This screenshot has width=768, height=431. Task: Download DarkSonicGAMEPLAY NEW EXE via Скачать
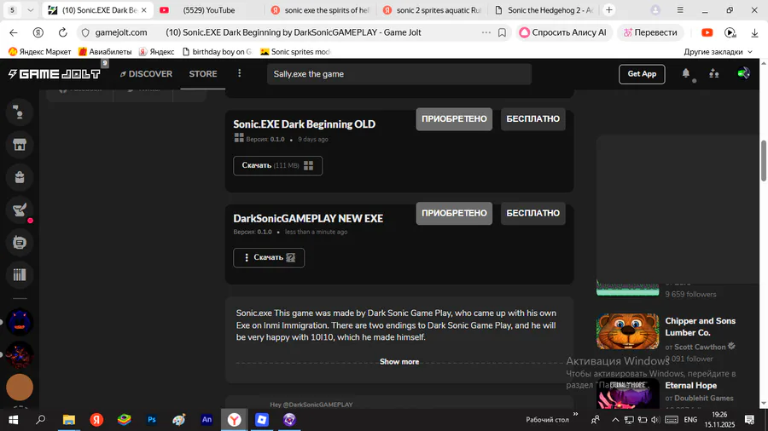click(269, 257)
